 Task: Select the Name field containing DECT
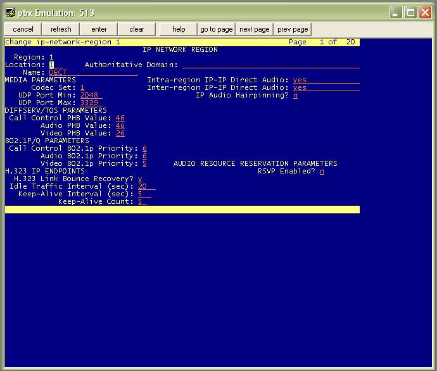(x=93, y=72)
